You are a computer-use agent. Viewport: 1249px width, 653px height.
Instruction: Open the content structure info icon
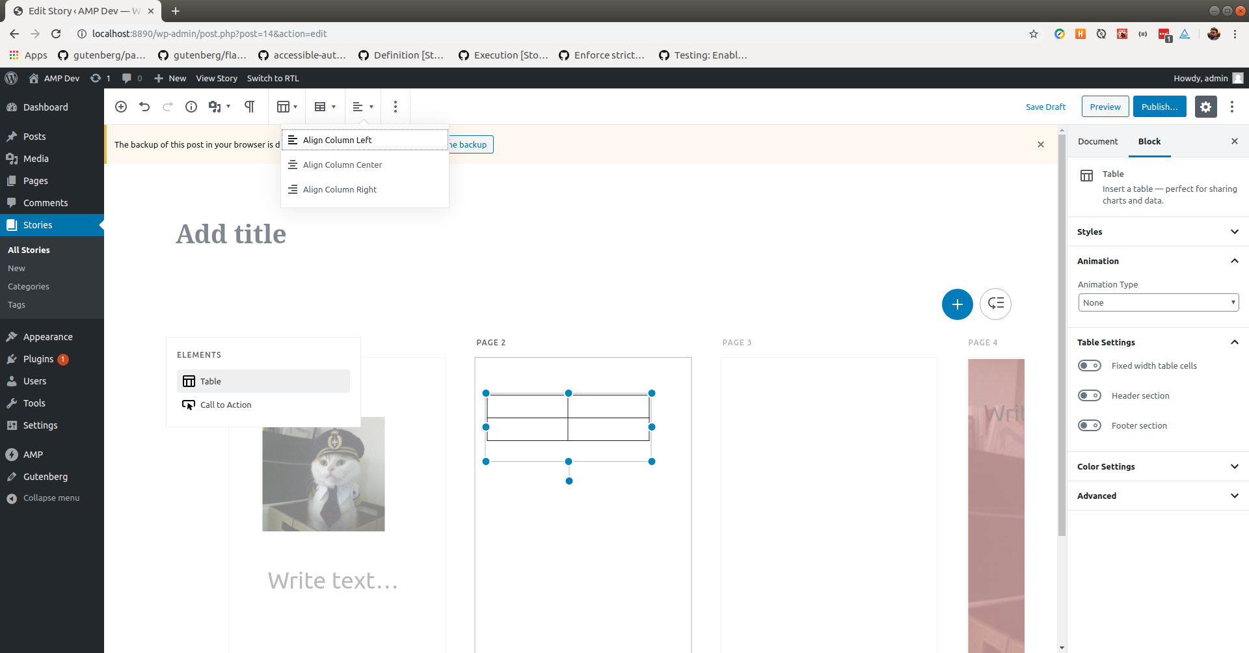(x=191, y=107)
